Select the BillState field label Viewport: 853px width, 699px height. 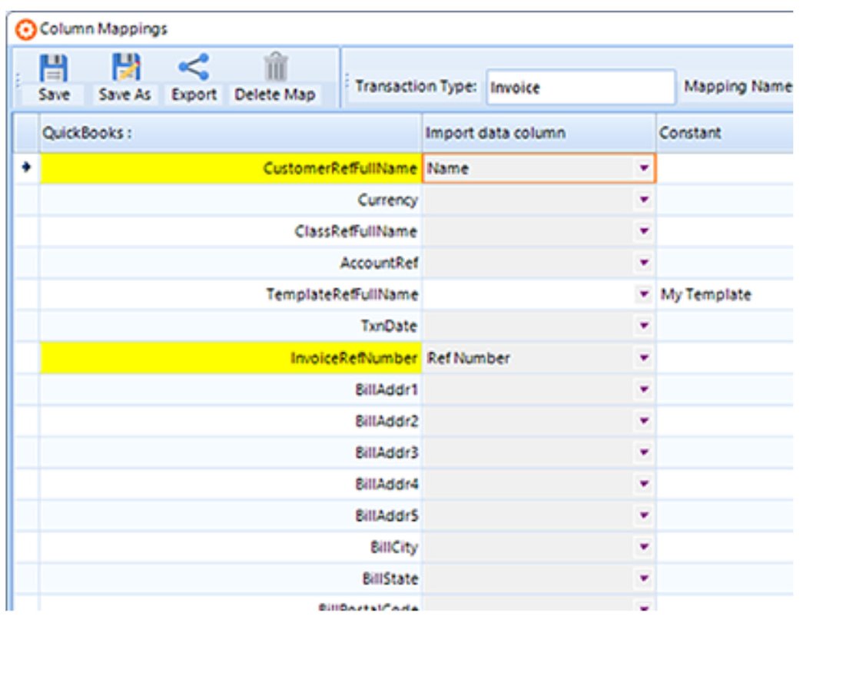point(390,578)
